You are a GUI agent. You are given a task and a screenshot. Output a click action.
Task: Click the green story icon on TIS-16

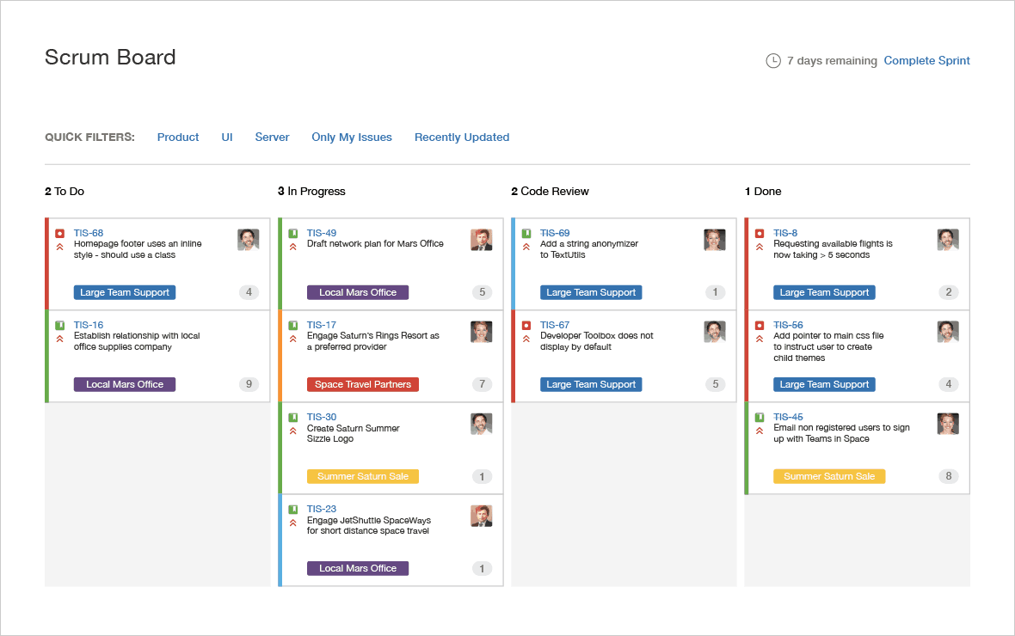[x=60, y=326]
